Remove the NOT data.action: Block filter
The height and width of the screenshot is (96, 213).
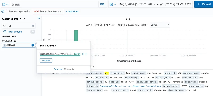point(61,11)
